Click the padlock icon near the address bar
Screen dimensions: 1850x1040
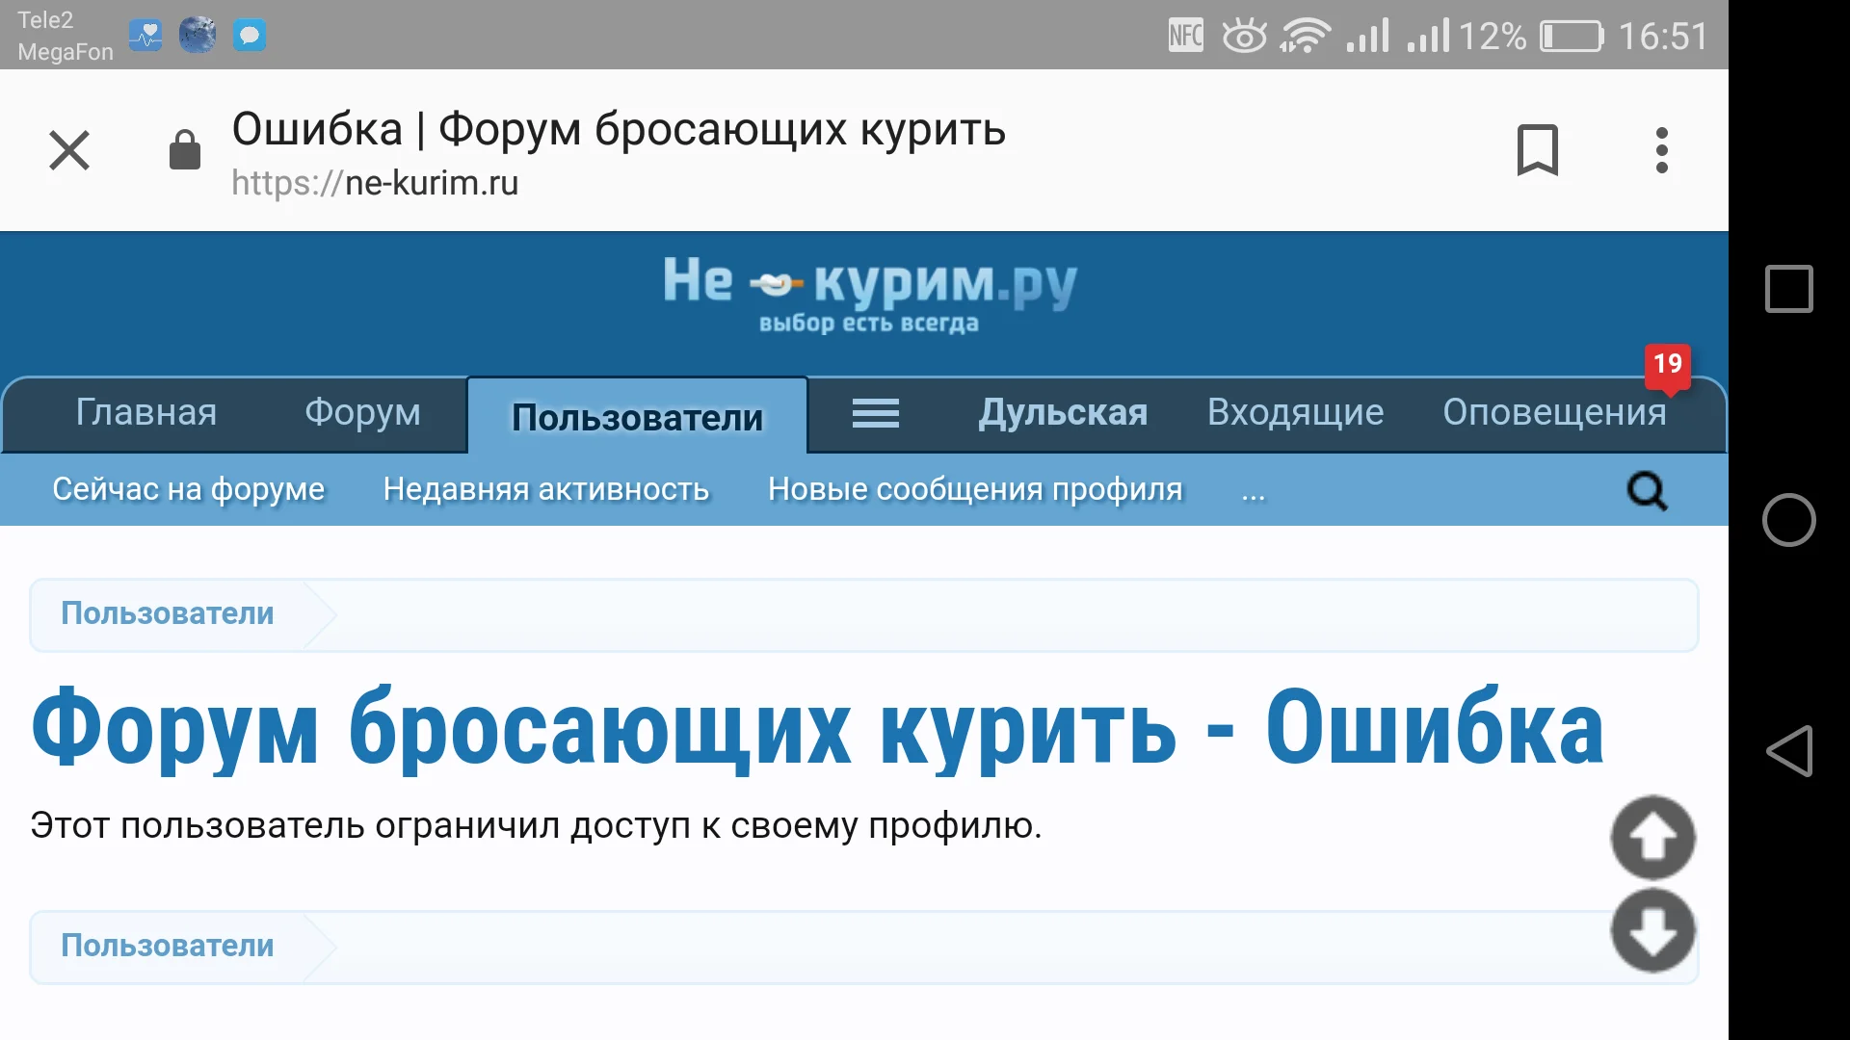point(184,149)
